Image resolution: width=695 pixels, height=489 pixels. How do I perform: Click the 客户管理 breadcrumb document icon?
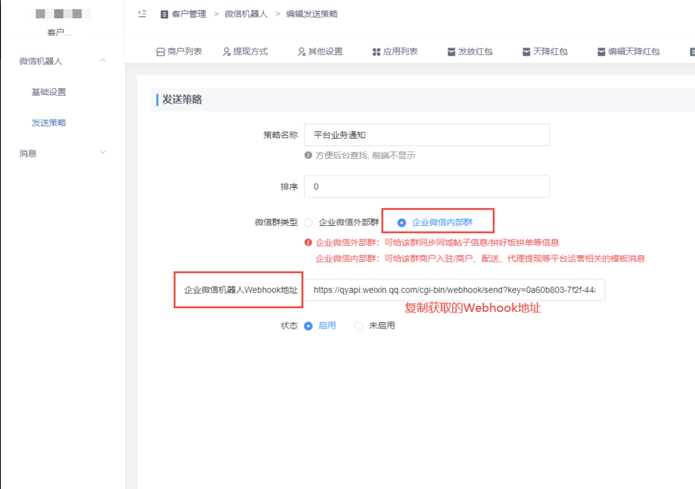(164, 14)
